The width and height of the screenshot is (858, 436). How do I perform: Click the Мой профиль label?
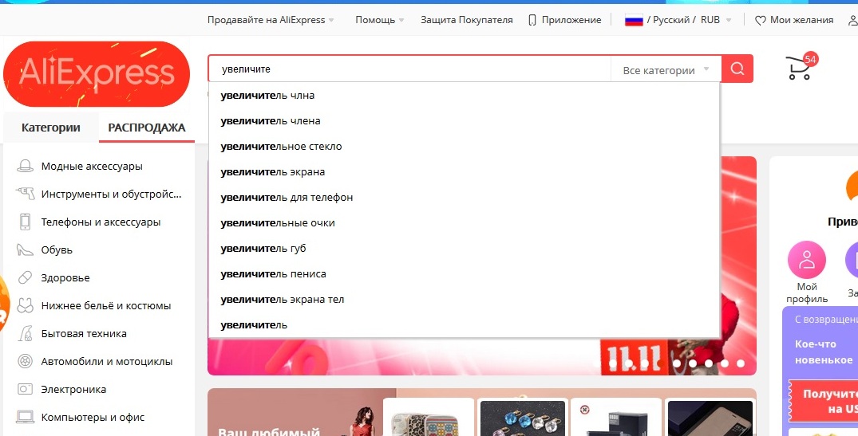click(807, 293)
